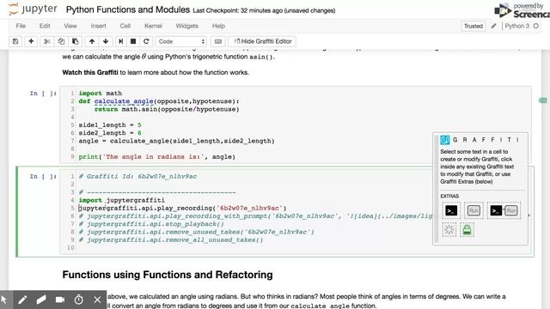Click the prompt of the Graffiti Id cell
The image size is (550, 309).
click(x=43, y=176)
